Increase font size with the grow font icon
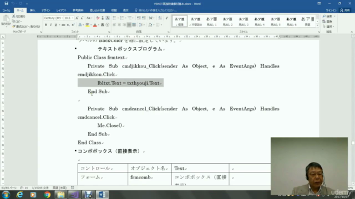 point(77,18)
